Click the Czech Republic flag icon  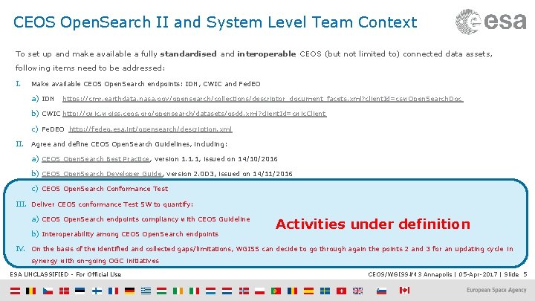tap(48, 291)
